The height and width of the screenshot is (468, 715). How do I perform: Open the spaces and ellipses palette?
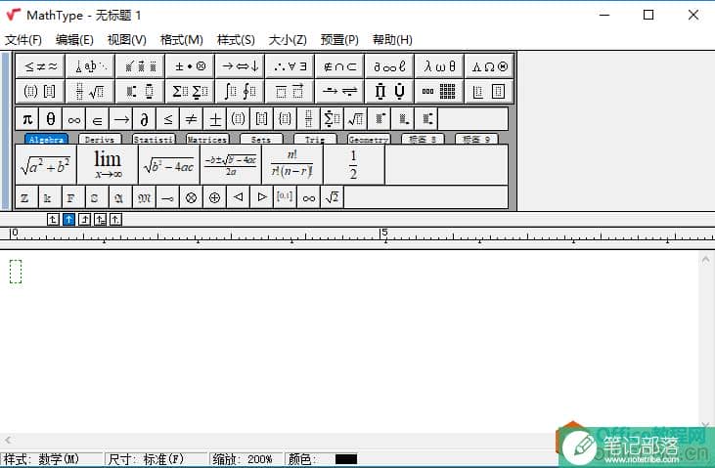(90, 66)
